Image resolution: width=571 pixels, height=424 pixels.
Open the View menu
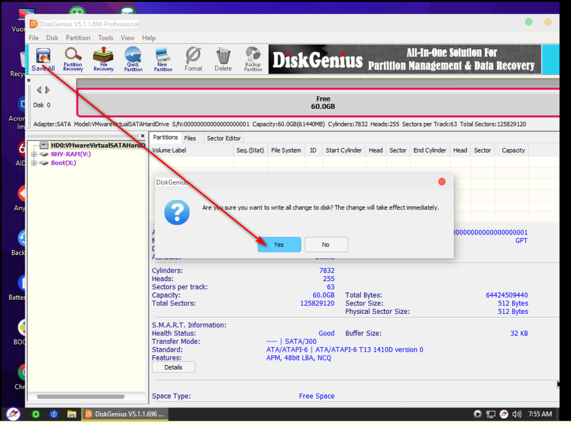tap(128, 38)
